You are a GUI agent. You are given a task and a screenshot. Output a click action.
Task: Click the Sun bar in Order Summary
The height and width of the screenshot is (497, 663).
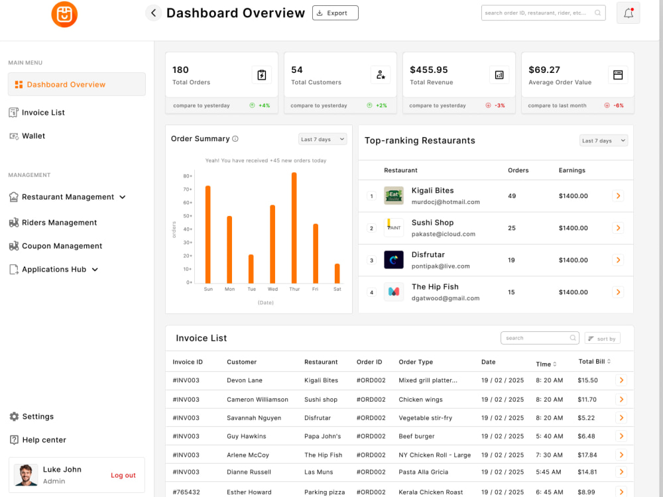[208, 235]
